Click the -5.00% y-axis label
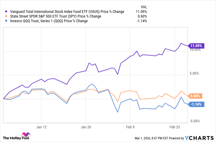This screenshot has width=216, height=142. (195, 121)
